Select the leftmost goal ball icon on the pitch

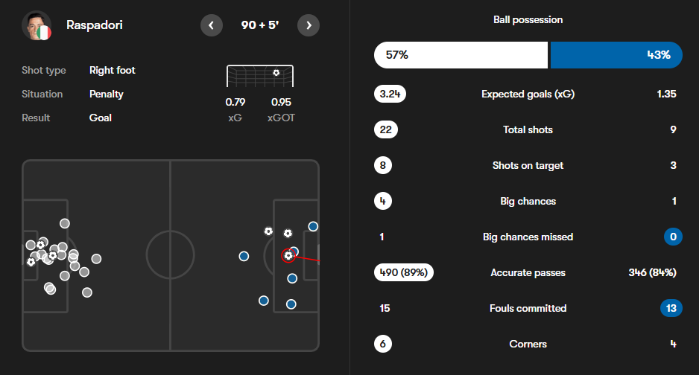(x=31, y=262)
